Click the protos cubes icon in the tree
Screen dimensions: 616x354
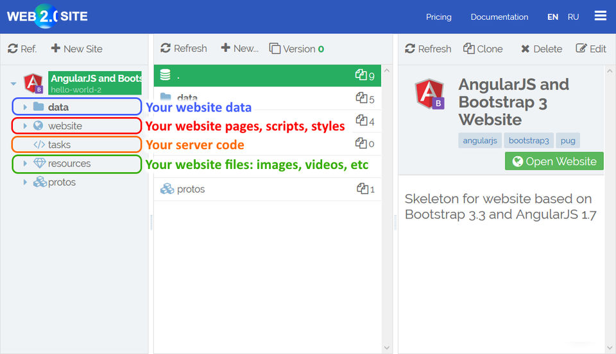[40, 182]
